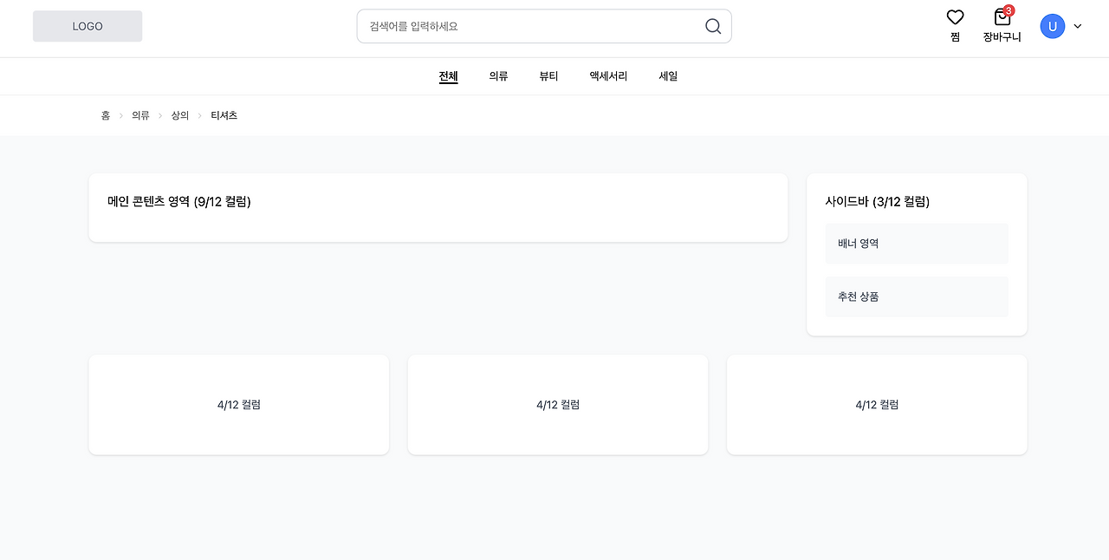Screen dimensions: 1109x560
Task: Open the 전체 category tab
Action: (x=448, y=76)
